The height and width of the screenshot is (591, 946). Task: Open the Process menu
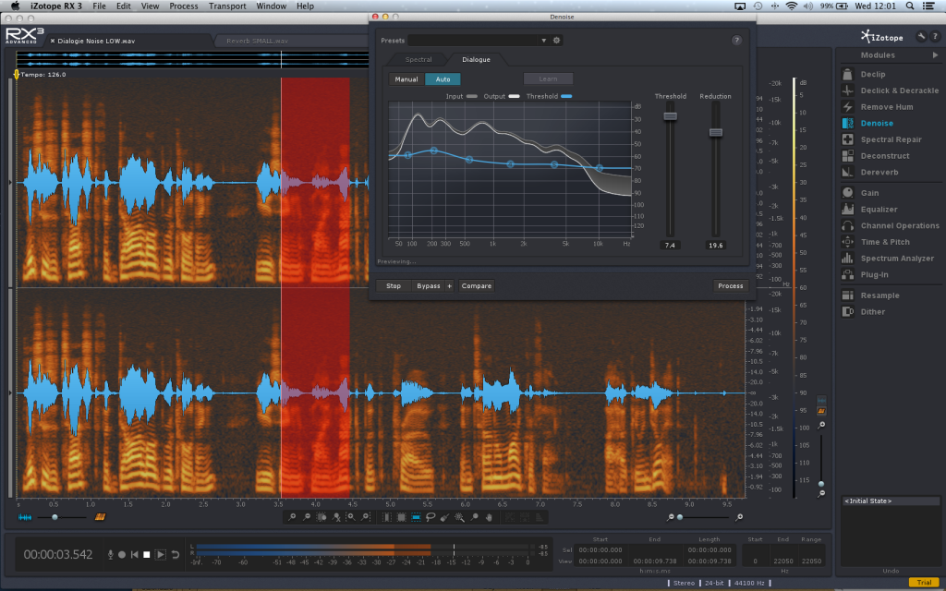[184, 6]
